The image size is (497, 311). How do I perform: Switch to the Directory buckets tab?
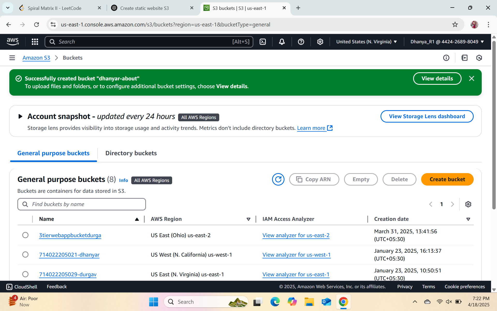131,153
